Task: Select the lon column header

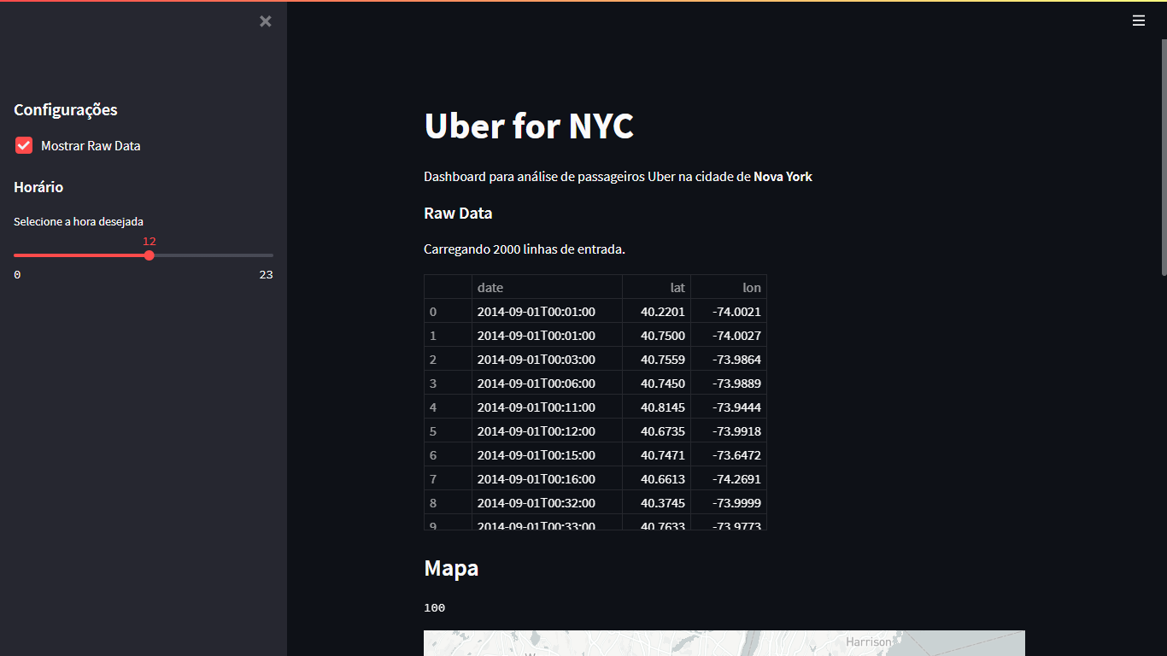Action: [x=751, y=287]
